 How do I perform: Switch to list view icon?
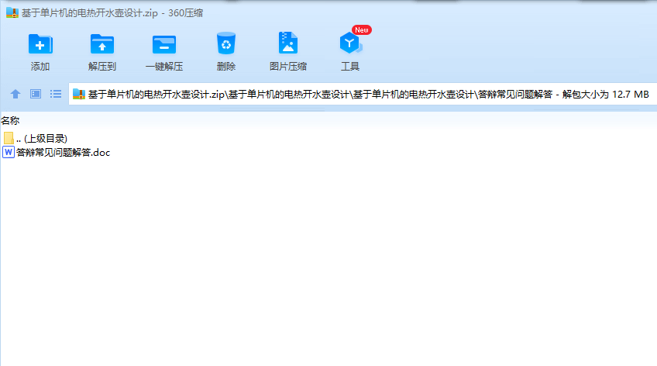[x=56, y=94]
